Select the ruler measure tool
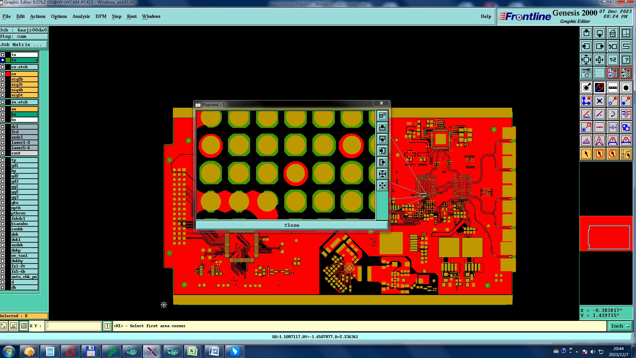Image resolution: width=636 pixels, height=358 pixels. coord(612,88)
